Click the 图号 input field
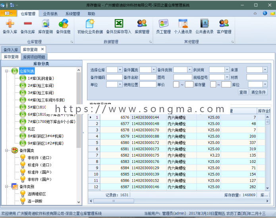Viewport: 276px width, 218px height. tap(183, 77)
